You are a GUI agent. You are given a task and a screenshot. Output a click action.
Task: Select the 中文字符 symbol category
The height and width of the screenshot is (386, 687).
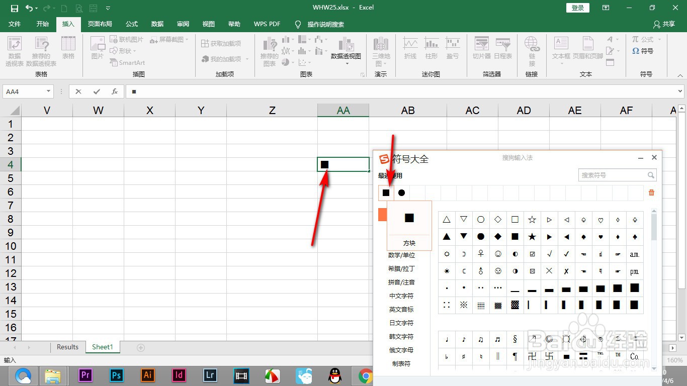401,296
